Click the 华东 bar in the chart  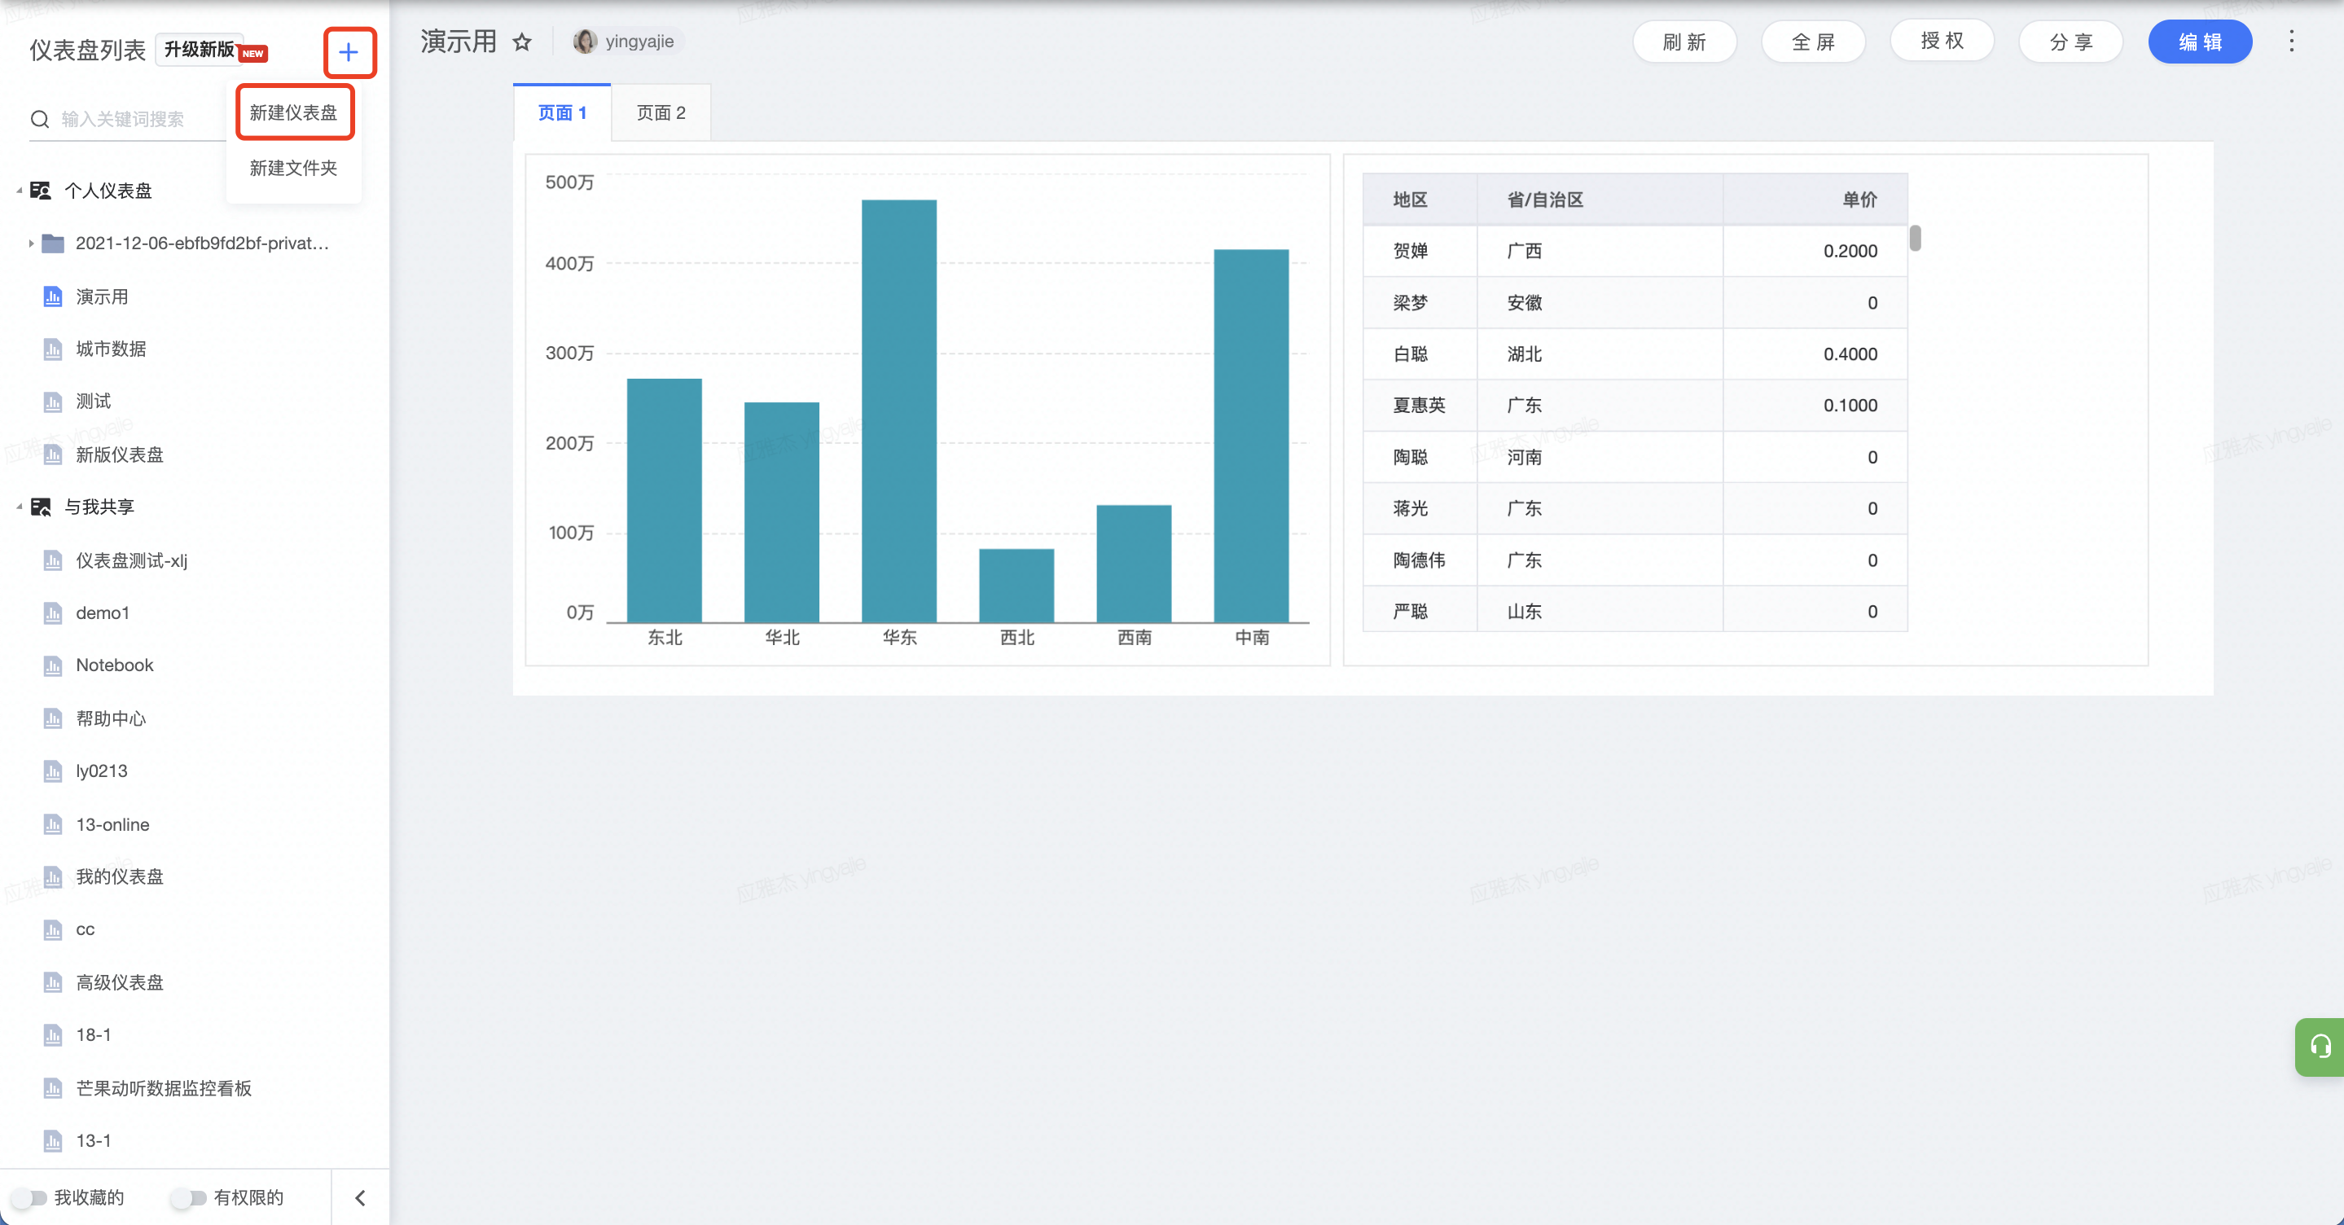(x=899, y=411)
